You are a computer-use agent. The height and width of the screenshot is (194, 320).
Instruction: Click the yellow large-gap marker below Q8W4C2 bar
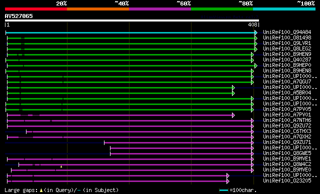point(61,166)
